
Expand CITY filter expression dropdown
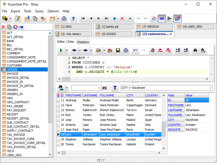click(210, 88)
